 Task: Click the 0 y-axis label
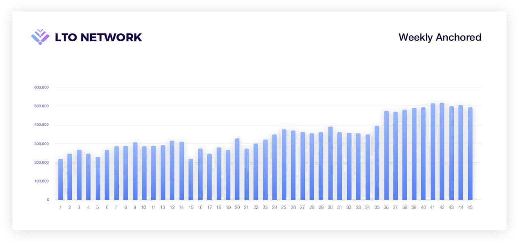[x=47, y=199]
